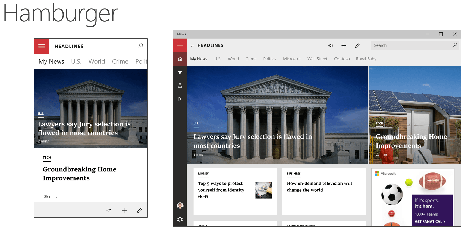This screenshot has width=468, height=232.
Task: Toggle hamburger menu in desktop News window
Action: pyautogui.click(x=180, y=45)
